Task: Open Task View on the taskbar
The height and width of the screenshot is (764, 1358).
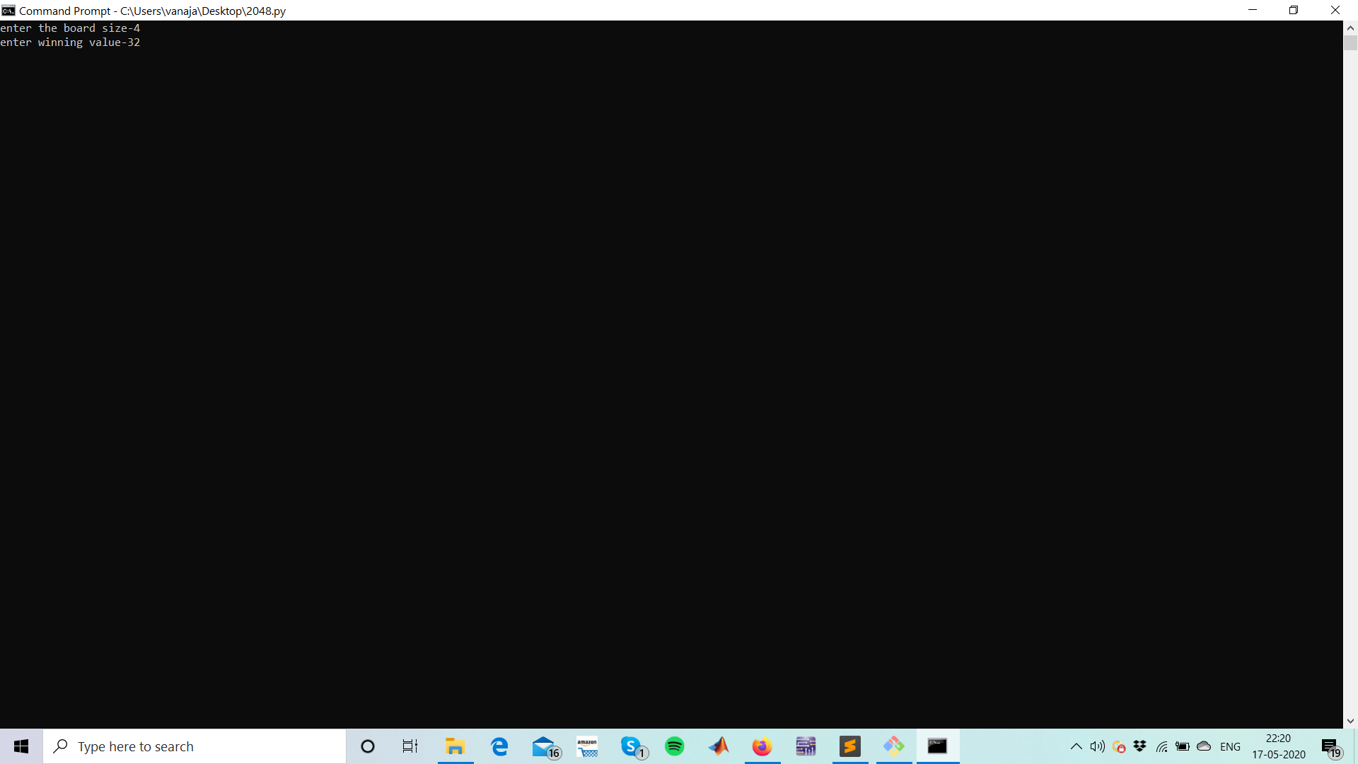Action: (410, 746)
